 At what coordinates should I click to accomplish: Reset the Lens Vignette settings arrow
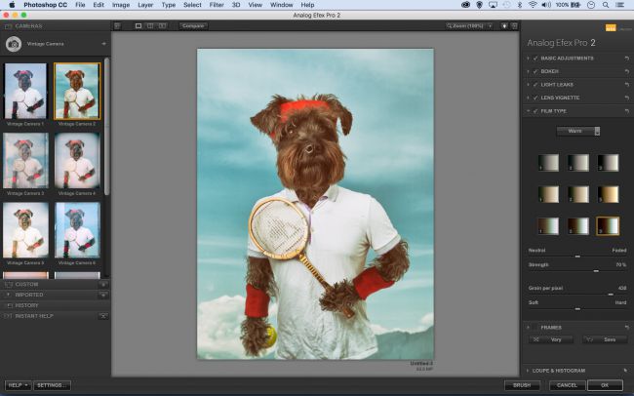626,99
